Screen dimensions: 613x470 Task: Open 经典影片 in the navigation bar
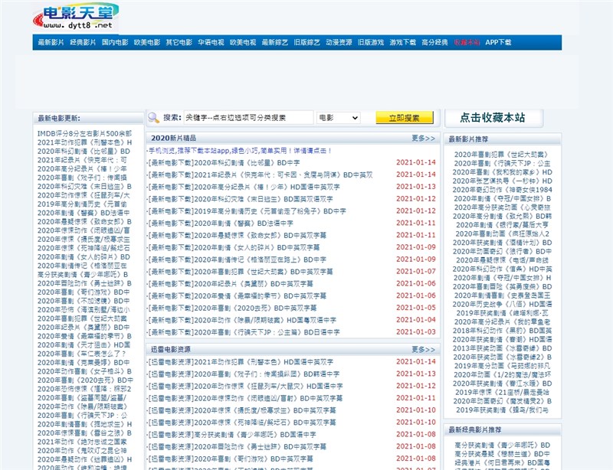click(x=83, y=42)
